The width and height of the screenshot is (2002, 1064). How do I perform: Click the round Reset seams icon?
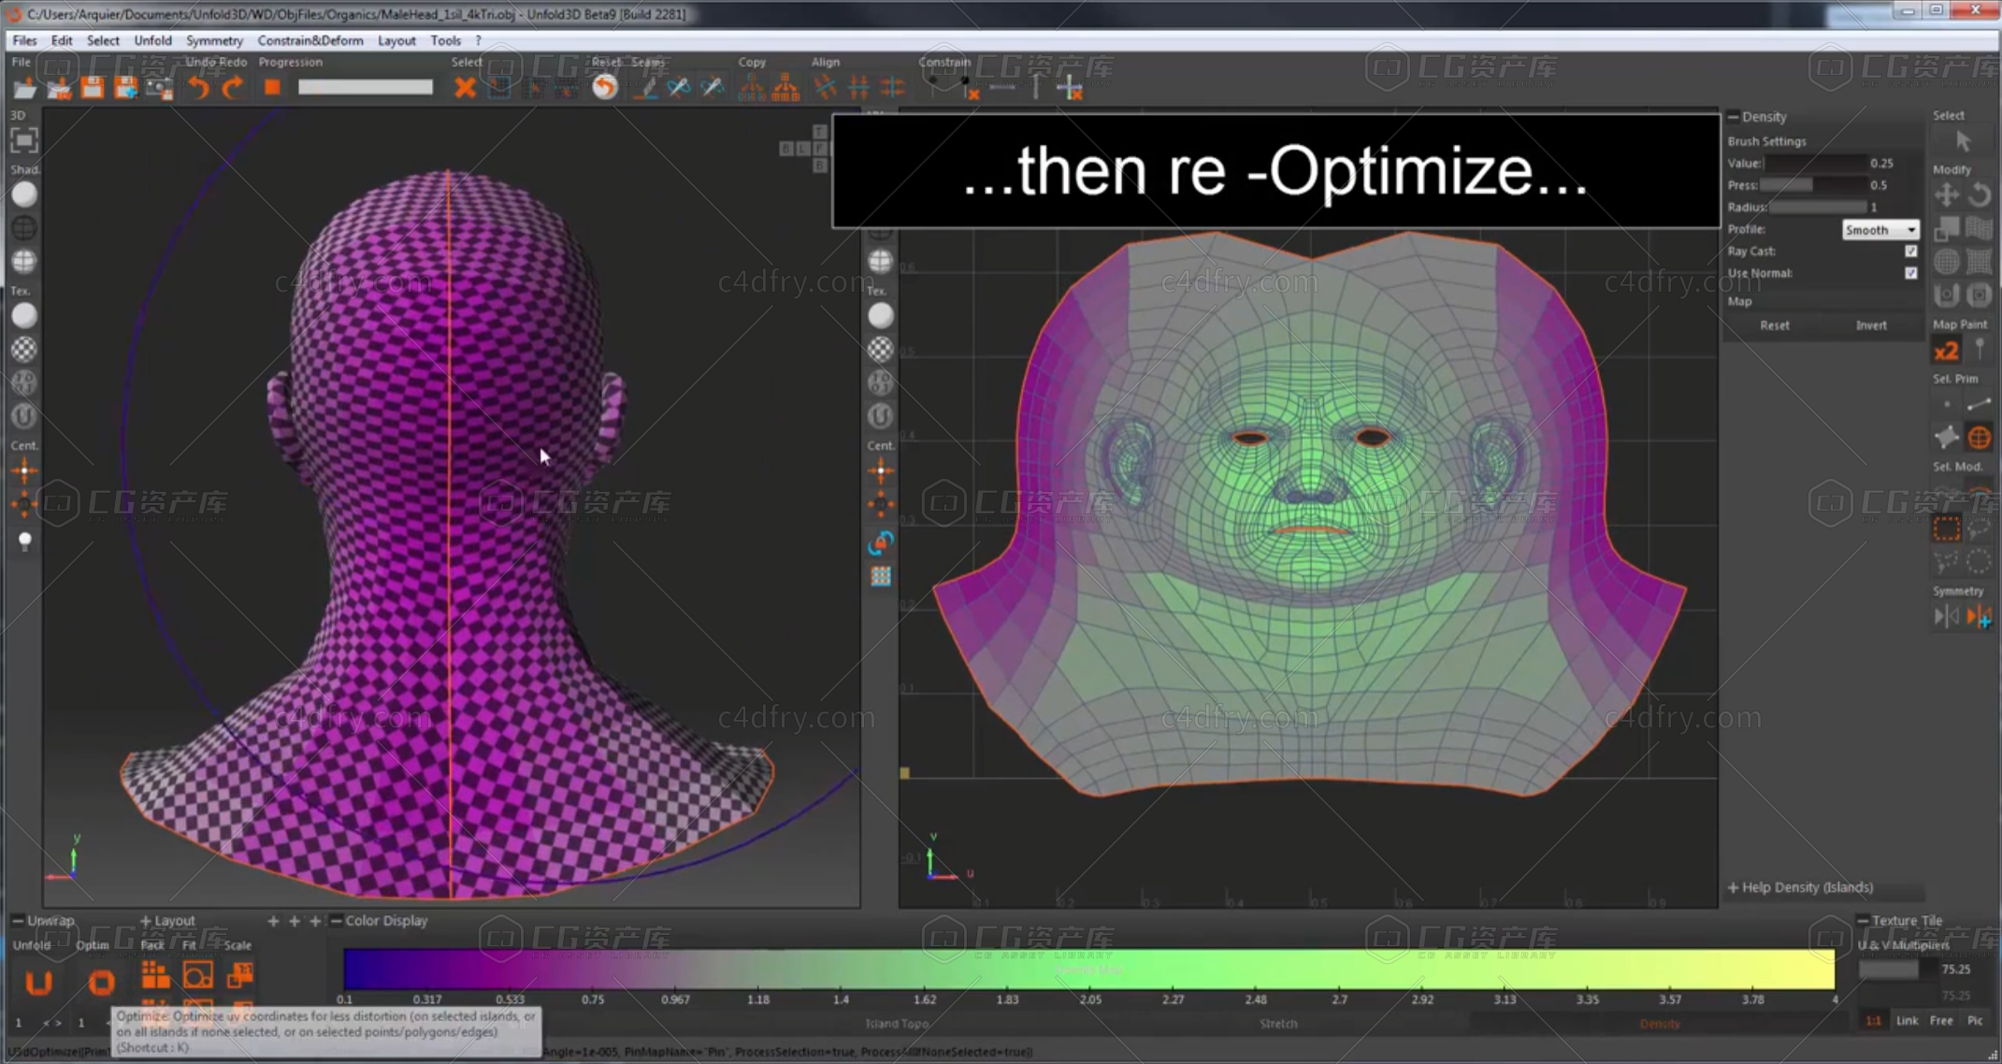(x=605, y=87)
